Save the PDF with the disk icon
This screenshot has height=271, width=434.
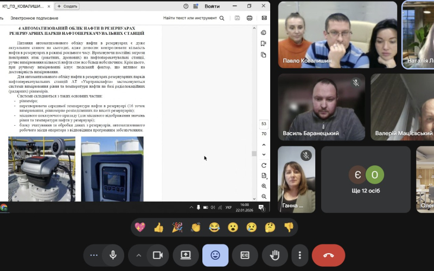click(237, 18)
